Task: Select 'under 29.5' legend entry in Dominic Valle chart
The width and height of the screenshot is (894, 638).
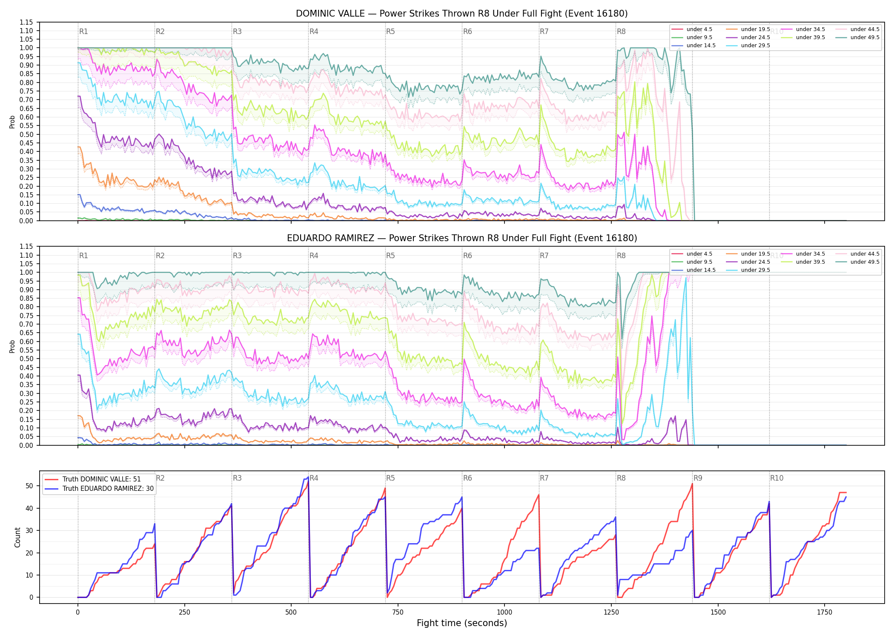Action: tap(748, 46)
